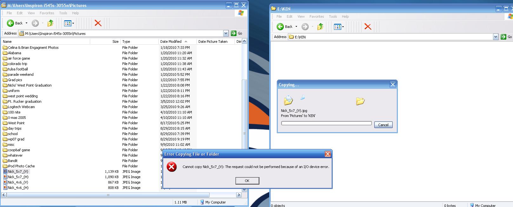
Task: Click scroll up arrow in Pictures list
Action: [244, 42]
